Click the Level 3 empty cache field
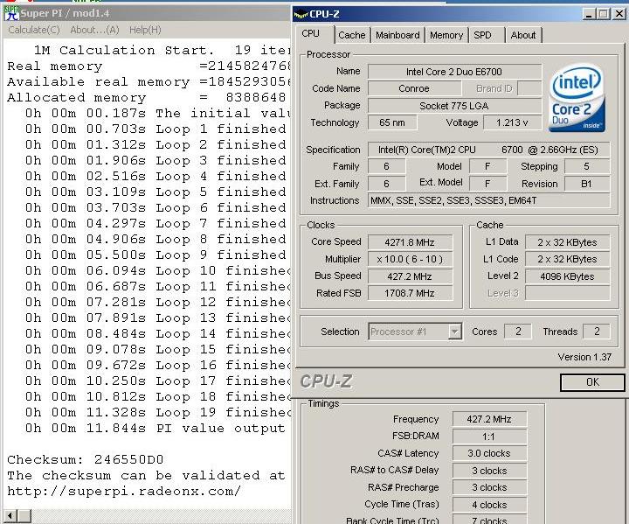 pyautogui.click(x=567, y=293)
